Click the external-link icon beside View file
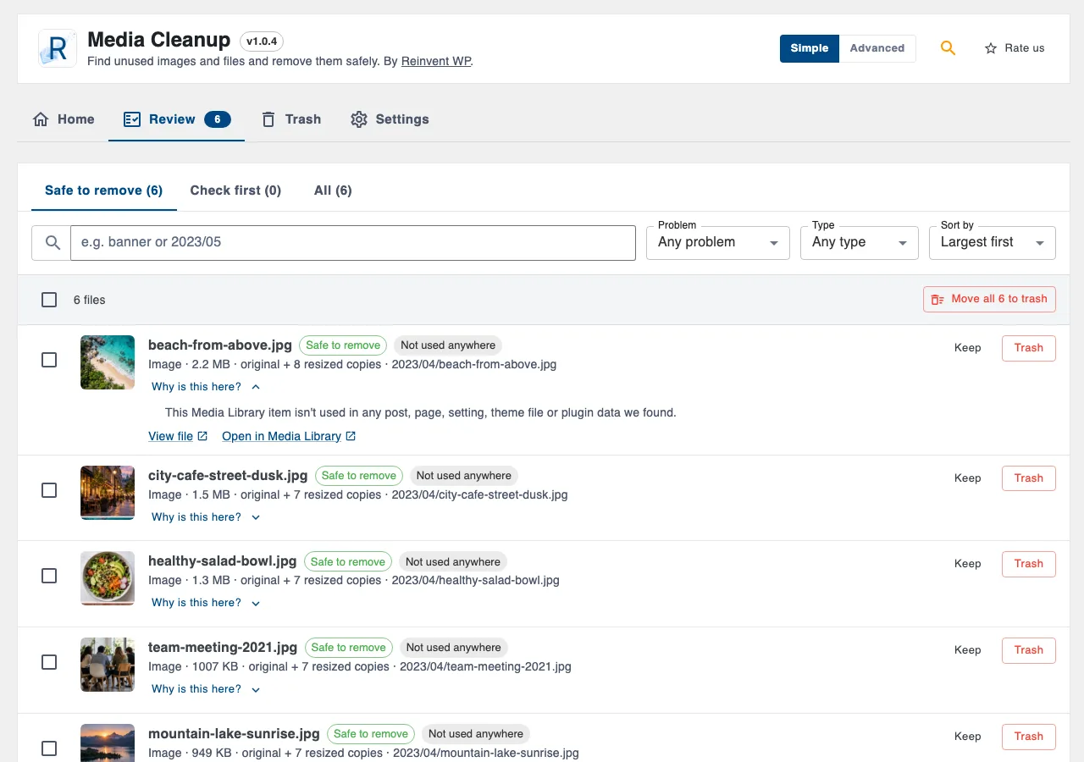 (202, 437)
